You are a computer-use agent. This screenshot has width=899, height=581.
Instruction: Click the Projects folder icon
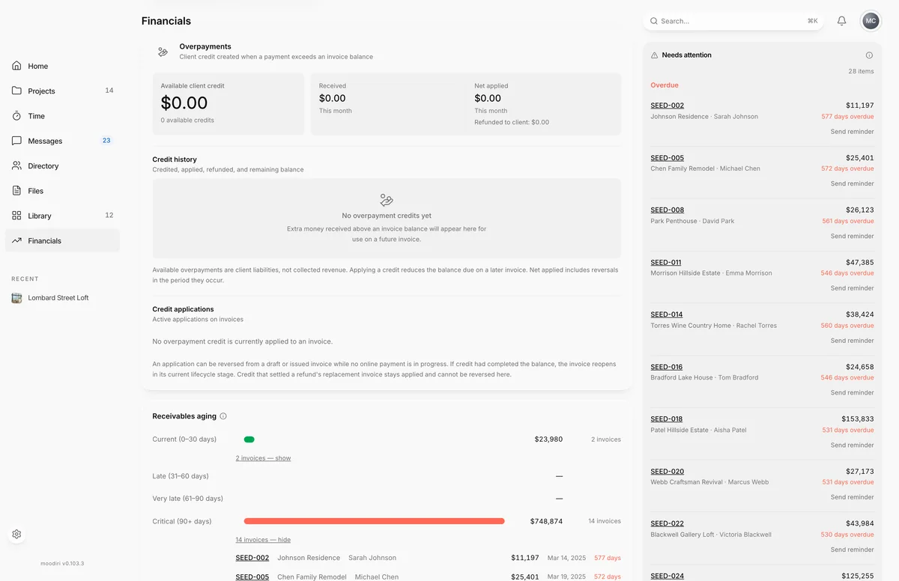16,91
